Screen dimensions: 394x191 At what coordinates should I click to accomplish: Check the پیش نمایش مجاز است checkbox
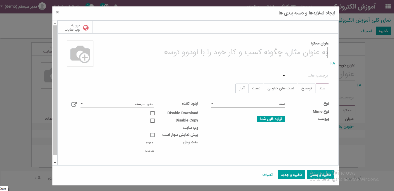tap(152, 135)
